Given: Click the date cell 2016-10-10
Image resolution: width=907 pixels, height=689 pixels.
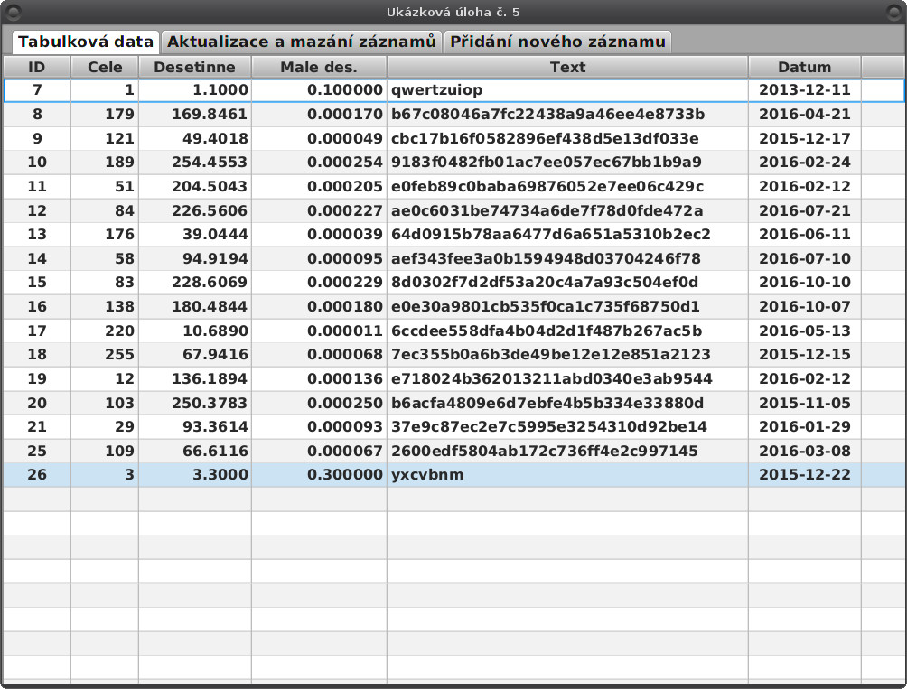Looking at the screenshot, I should 805,283.
